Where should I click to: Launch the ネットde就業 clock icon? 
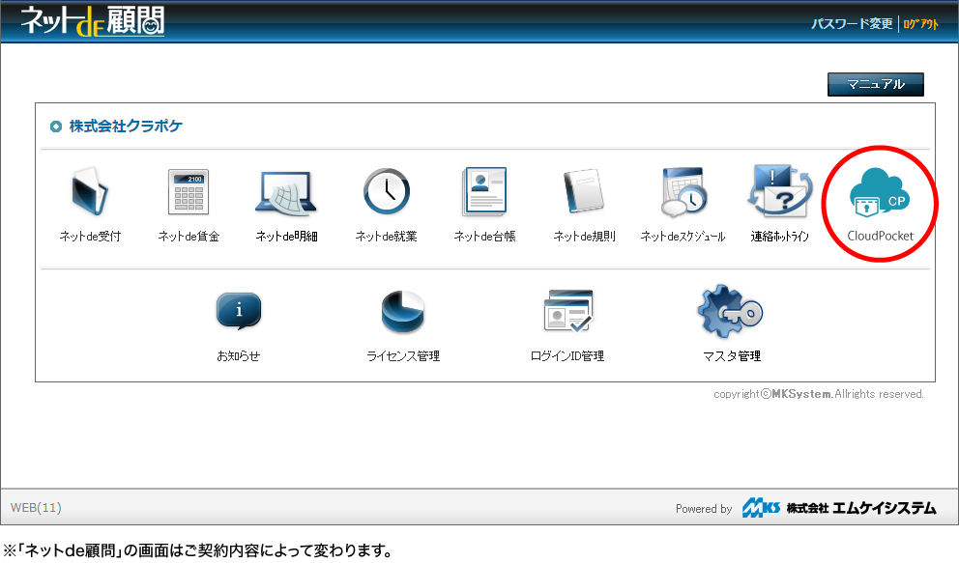tap(387, 191)
